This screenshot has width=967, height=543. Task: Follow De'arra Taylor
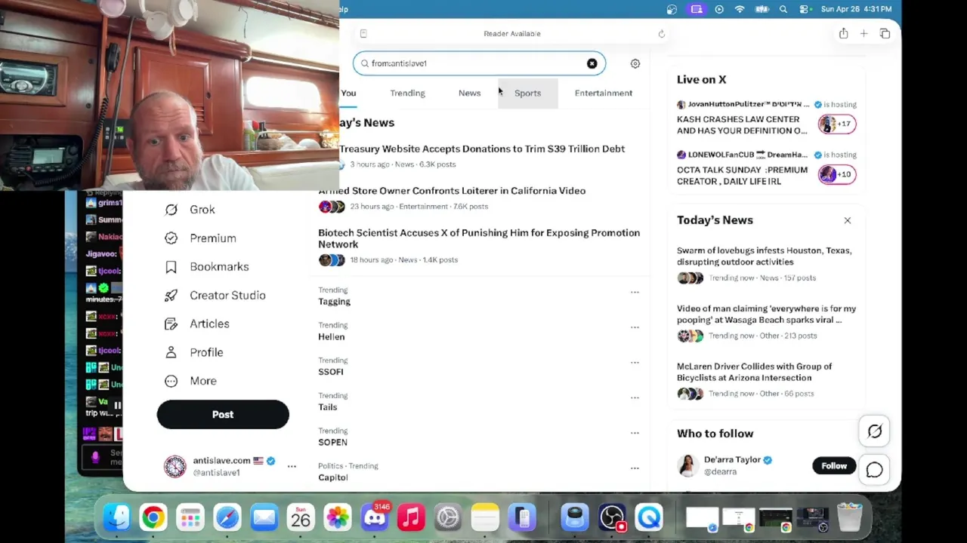[x=834, y=466]
